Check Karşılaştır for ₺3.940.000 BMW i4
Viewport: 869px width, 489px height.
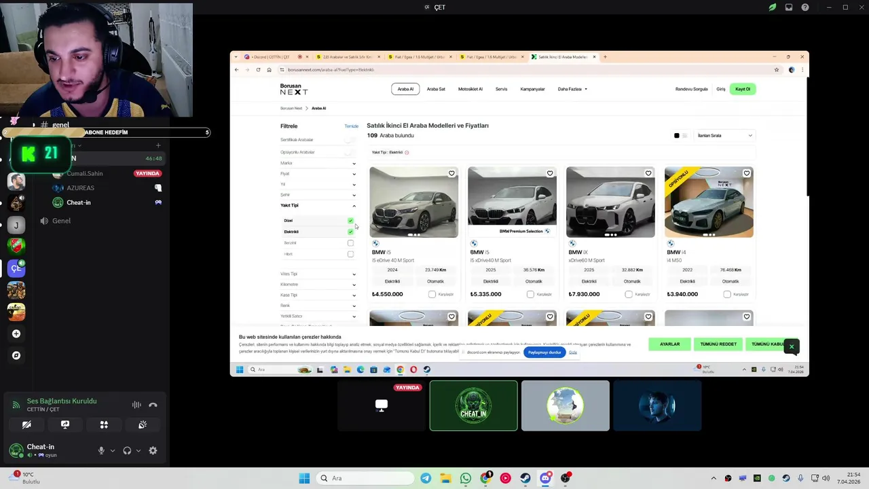727,294
